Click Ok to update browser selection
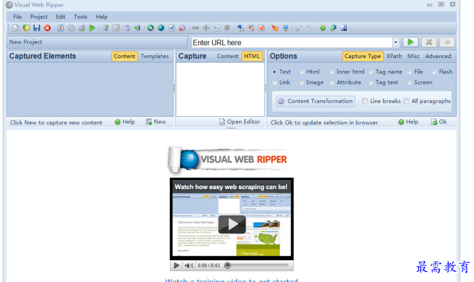The height and width of the screenshot is (282, 474). click(439, 122)
